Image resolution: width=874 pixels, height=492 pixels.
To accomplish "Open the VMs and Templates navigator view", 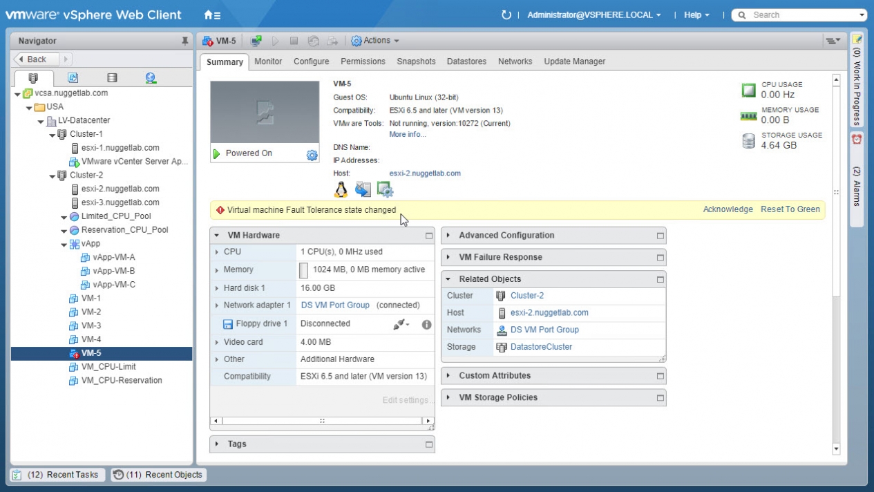I will point(73,78).
